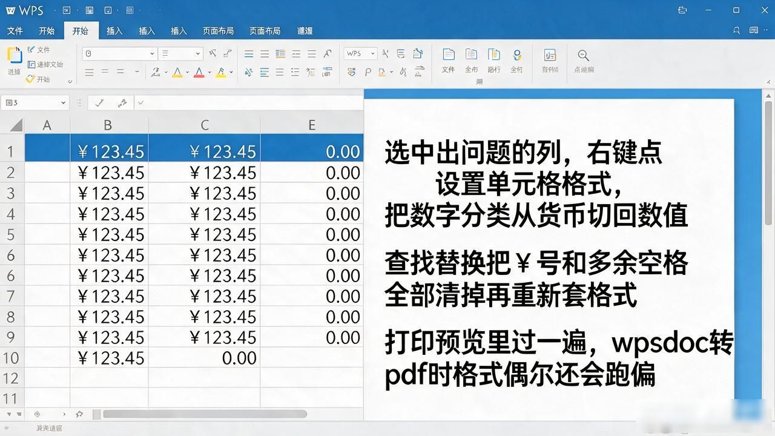Click the 全何 ribbon icon

pos(516,61)
